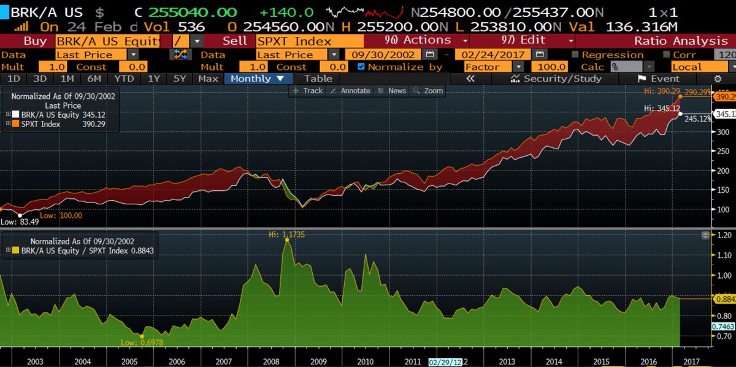Screen dimensions: 736x367
Task: Click the Track crosshair tool
Action: 307,91
